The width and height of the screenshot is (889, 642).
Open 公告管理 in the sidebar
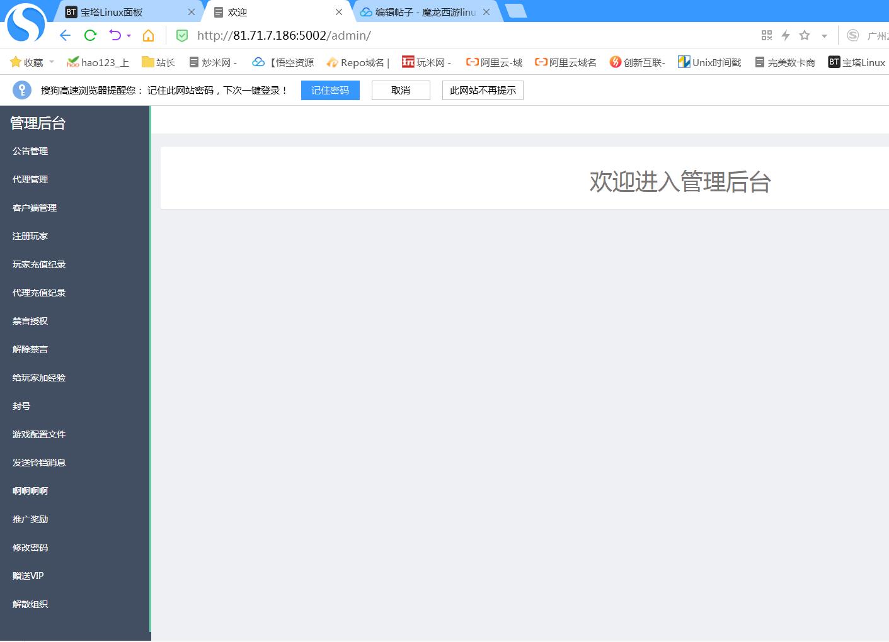(30, 151)
